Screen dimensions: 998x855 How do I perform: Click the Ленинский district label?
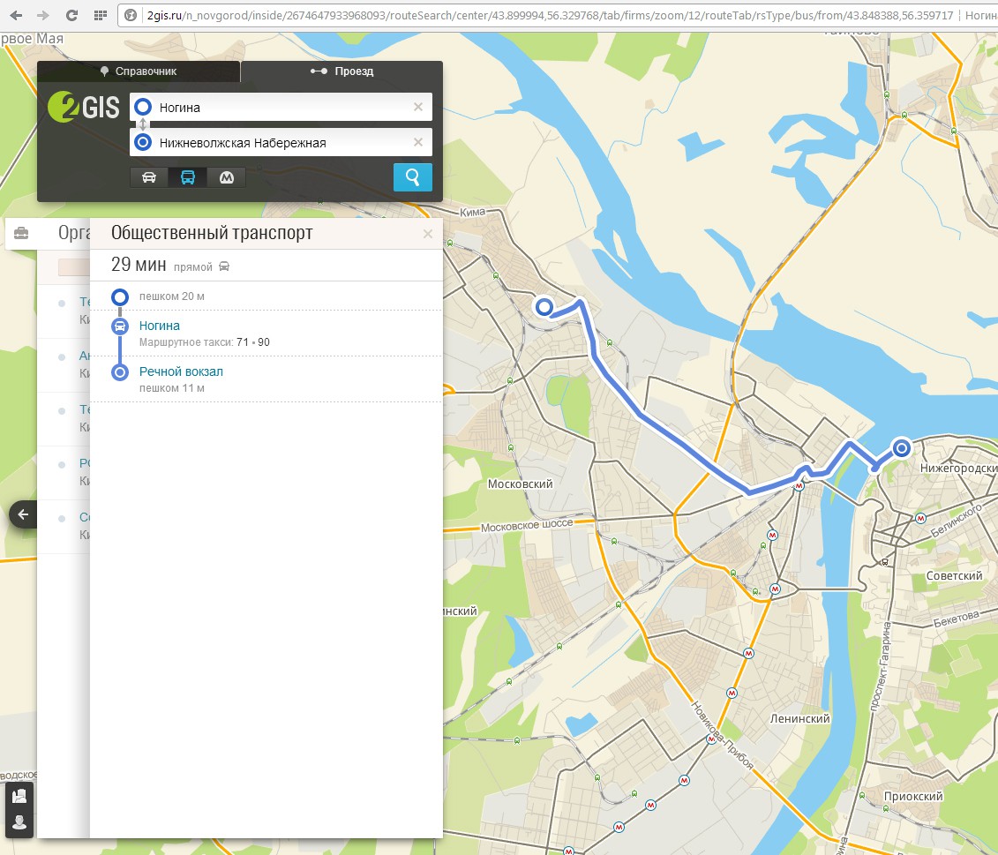click(800, 719)
